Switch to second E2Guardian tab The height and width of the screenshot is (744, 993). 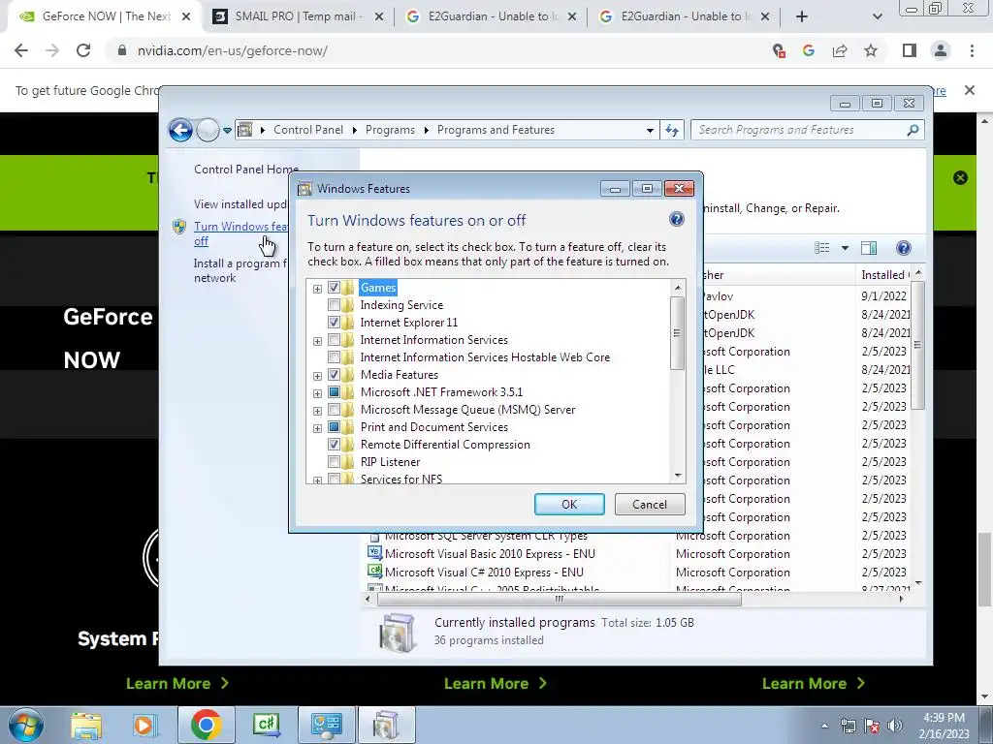(684, 16)
